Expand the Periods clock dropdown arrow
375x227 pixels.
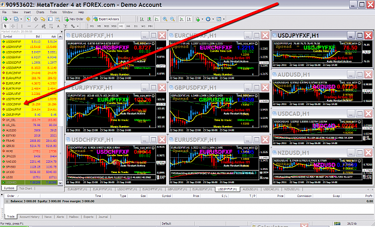coord(213,19)
